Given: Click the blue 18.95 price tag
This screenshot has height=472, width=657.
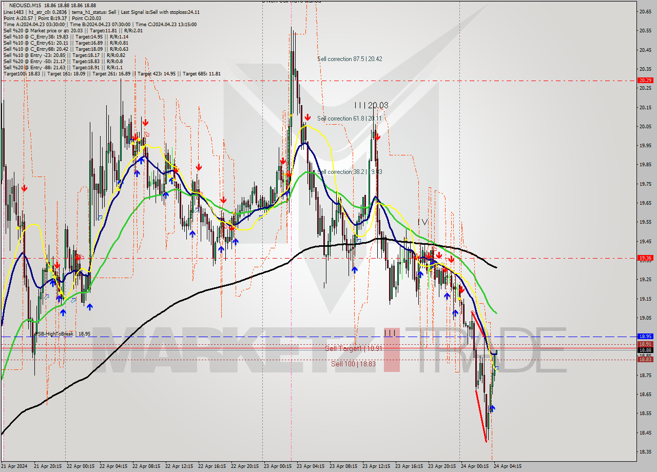Looking at the screenshot, I should click(x=645, y=337).
